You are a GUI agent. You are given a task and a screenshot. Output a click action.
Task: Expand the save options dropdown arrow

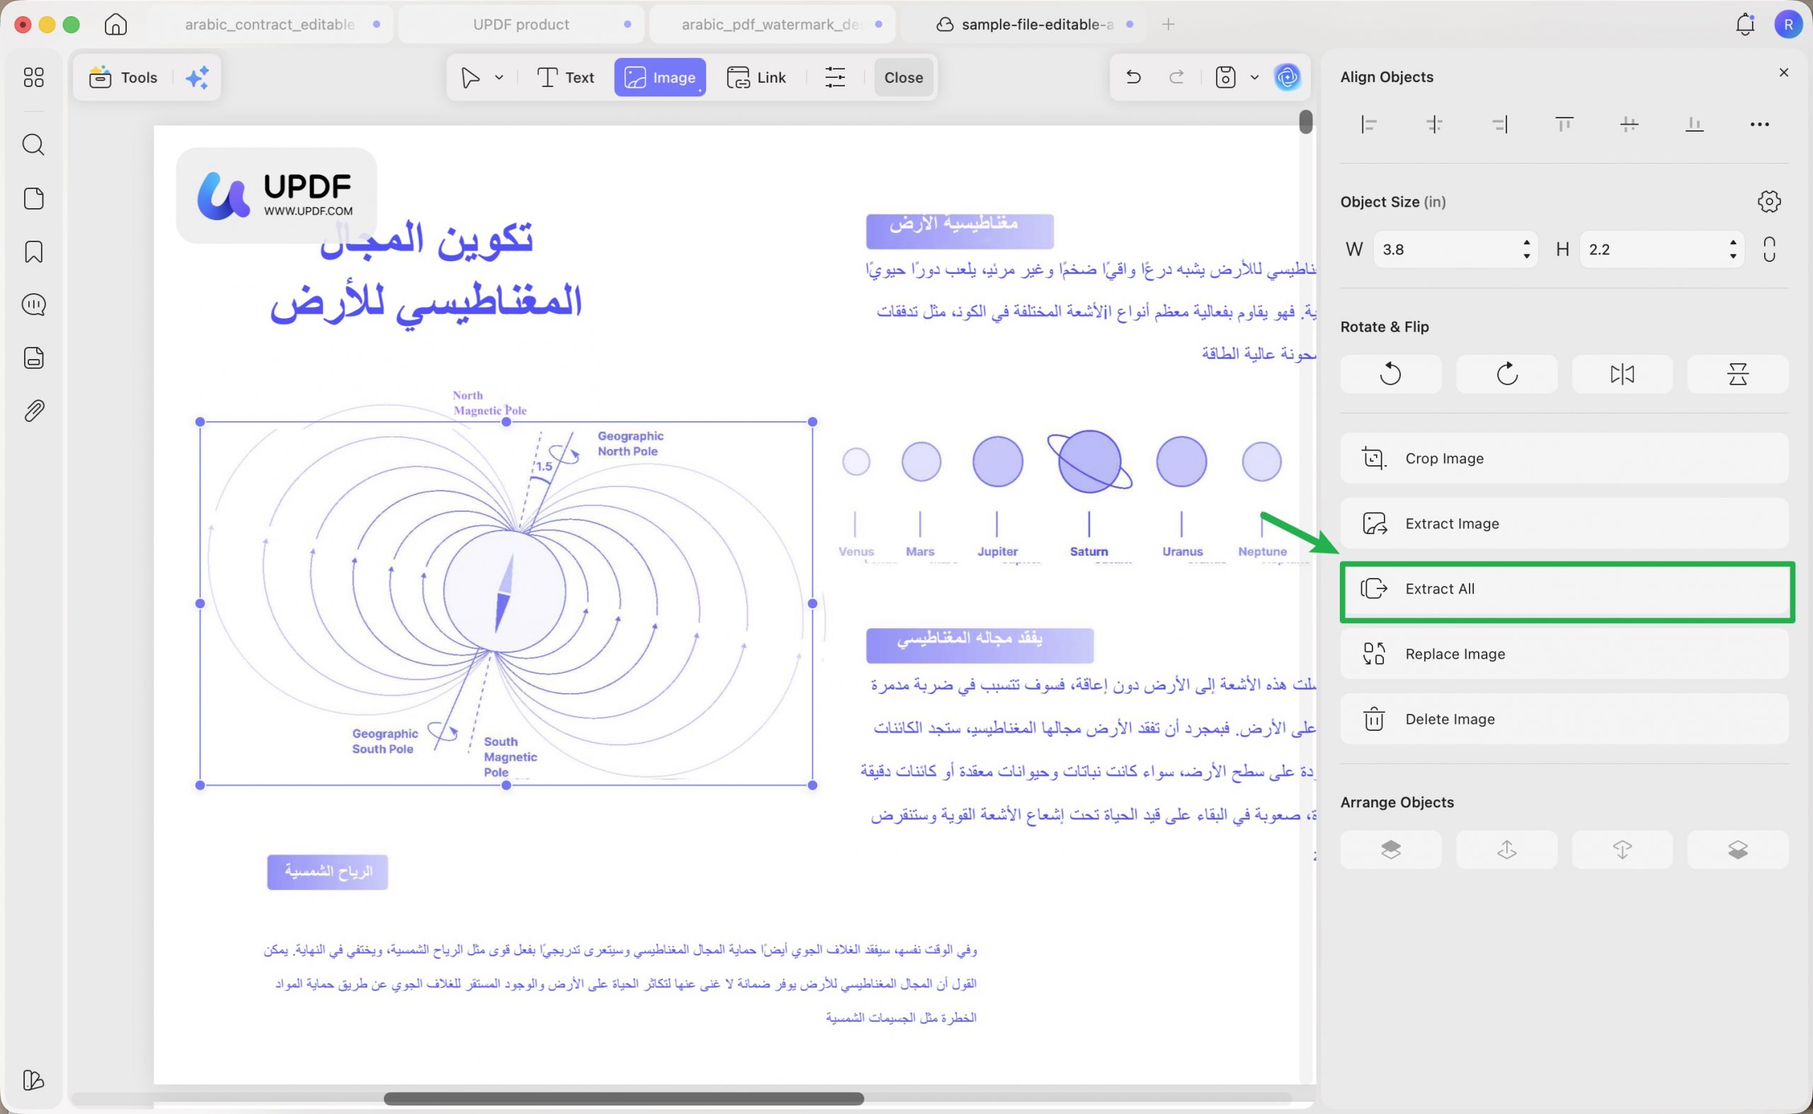click(x=1255, y=77)
